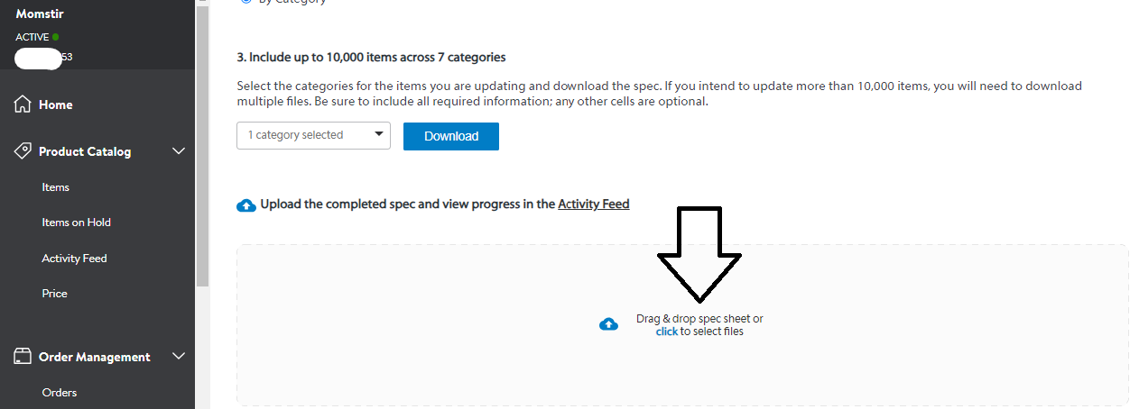Image resolution: width=1139 pixels, height=409 pixels.
Task: Click the Momstir account name
Action: tap(38, 14)
